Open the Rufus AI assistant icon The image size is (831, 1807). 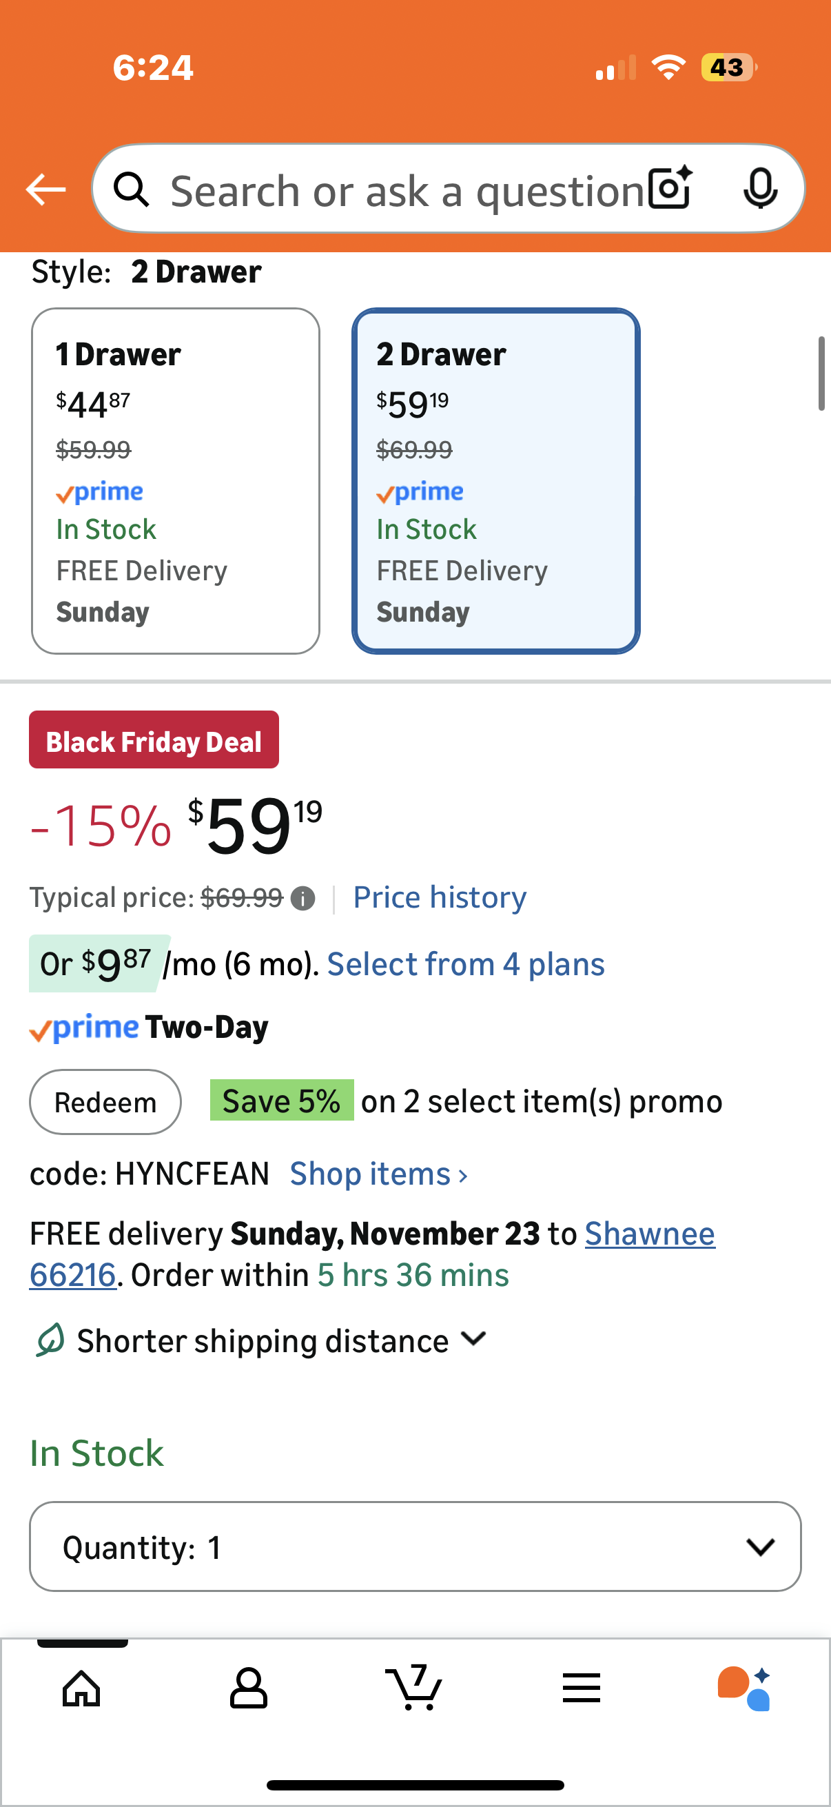coord(744,1687)
